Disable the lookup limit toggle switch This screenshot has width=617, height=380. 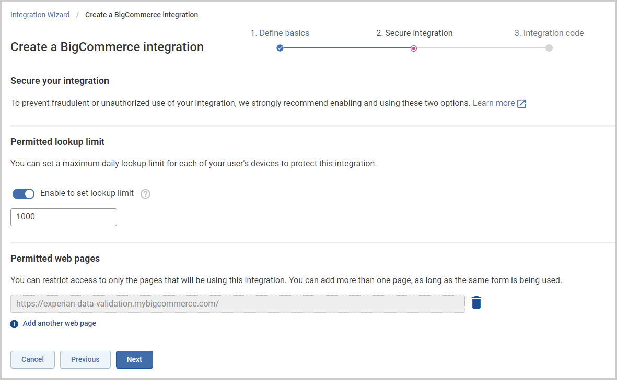pyautogui.click(x=22, y=193)
